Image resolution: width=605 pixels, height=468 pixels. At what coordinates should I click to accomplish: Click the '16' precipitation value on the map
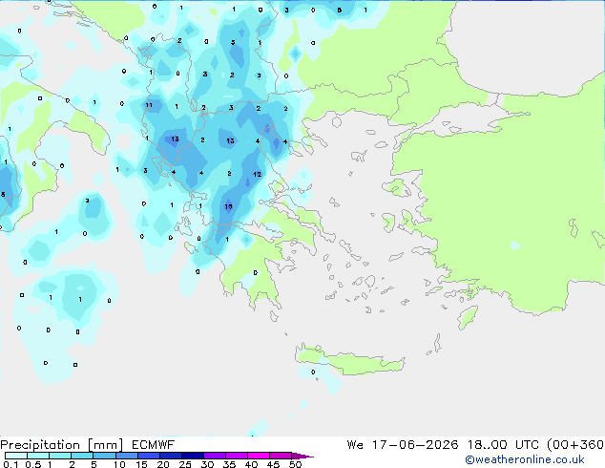(x=228, y=206)
